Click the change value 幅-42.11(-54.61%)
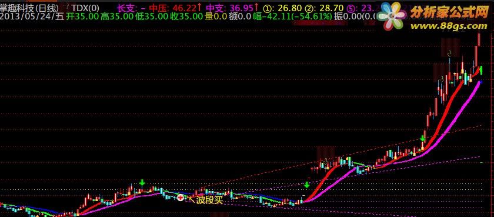Viewport: 494px width, 217px height. pos(292,16)
